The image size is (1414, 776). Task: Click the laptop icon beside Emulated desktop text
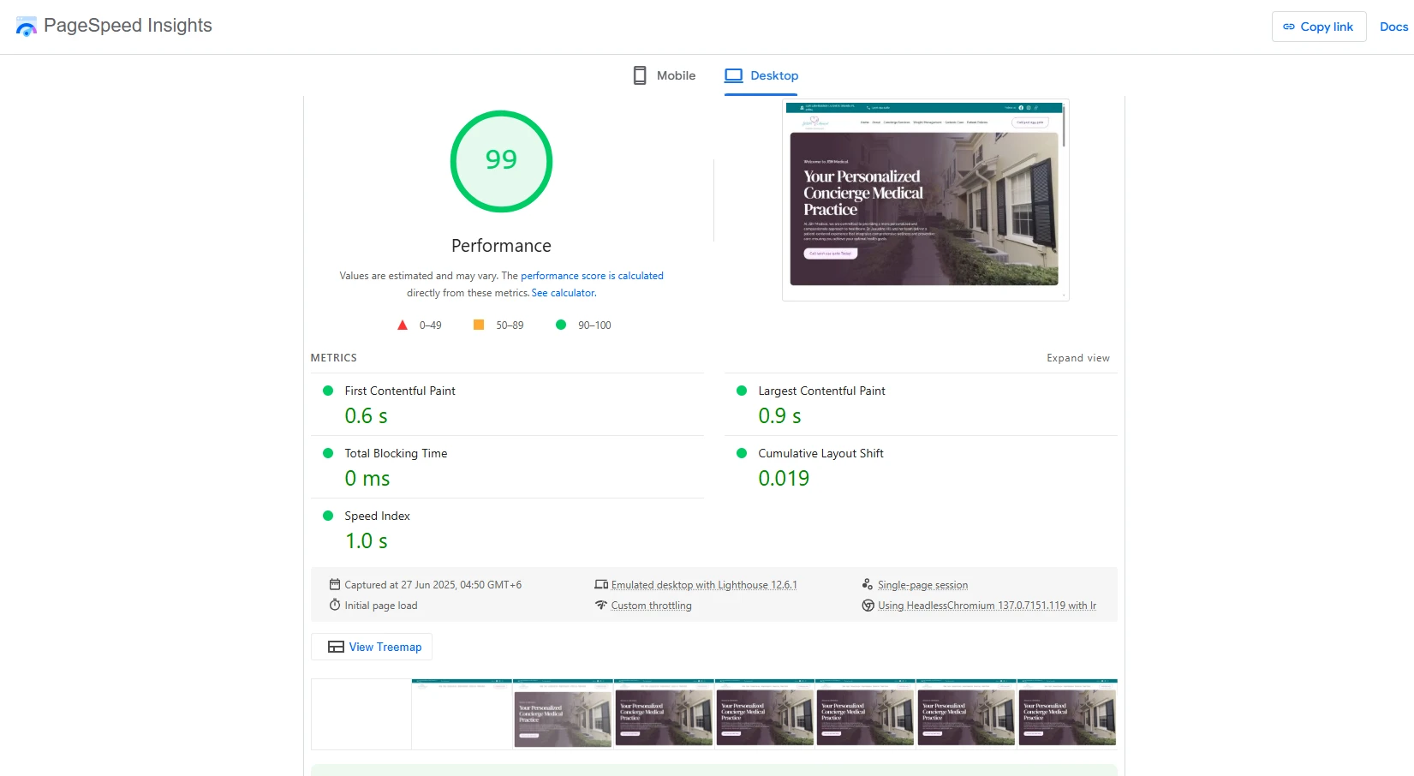click(602, 584)
